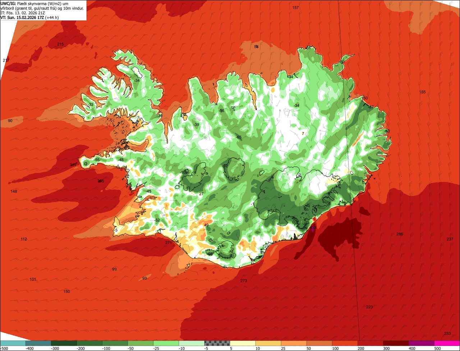Click the map value 157 over the northern sea
The height and width of the screenshot is (351, 460).
(x=295, y=8)
